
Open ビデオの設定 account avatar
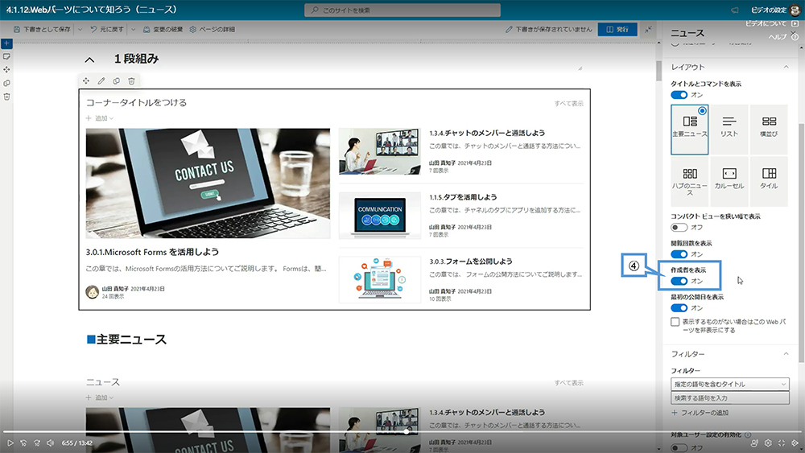795,10
